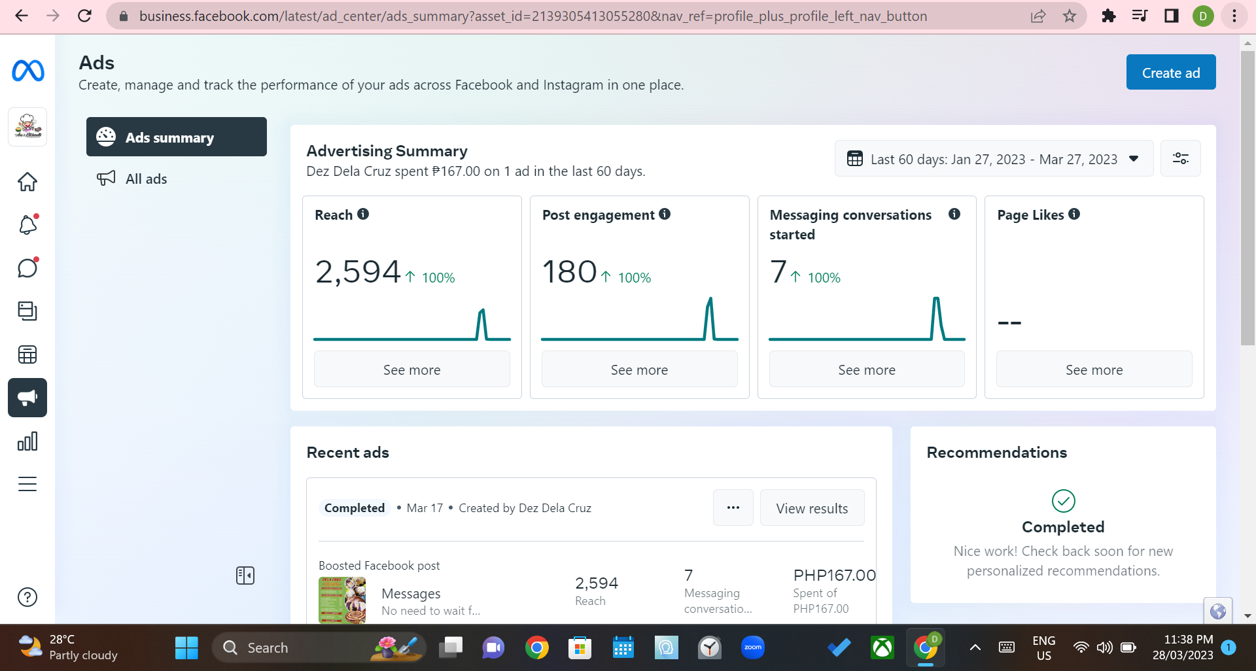1256x671 pixels.
Task: Bookmark this page with star icon
Action: [x=1070, y=16]
